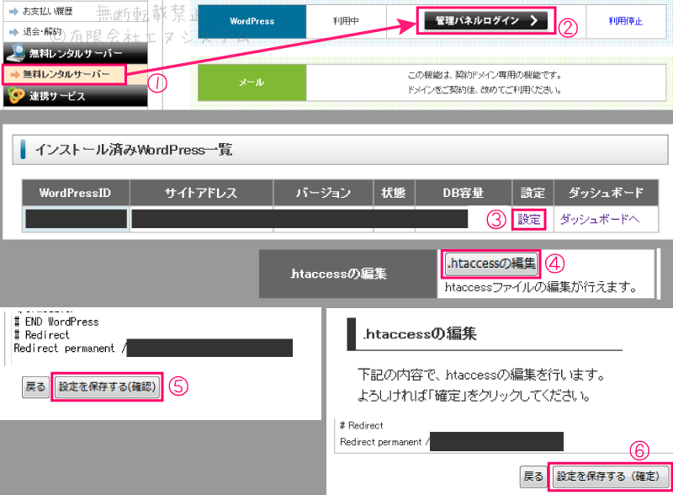Click the 無料レンタルサーバー header computer icon
Screen dimensions: 673x495
click(16, 52)
